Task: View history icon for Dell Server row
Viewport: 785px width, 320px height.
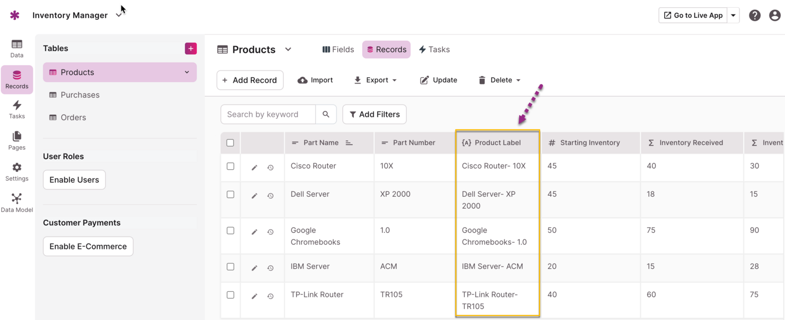Action: [271, 196]
